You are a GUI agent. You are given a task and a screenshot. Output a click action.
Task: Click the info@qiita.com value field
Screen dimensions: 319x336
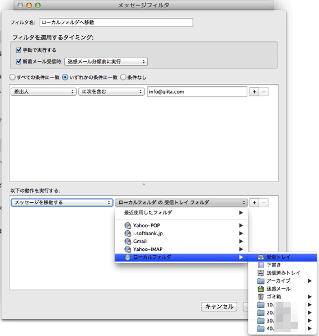pyautogui.click(x=197, y=92)
